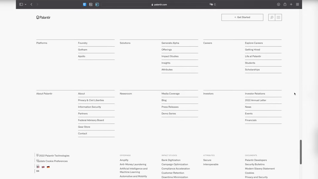The height and width of the screenshot is (179, 318).
Task: Open Federal Advisory Board link
Action: 91,120
